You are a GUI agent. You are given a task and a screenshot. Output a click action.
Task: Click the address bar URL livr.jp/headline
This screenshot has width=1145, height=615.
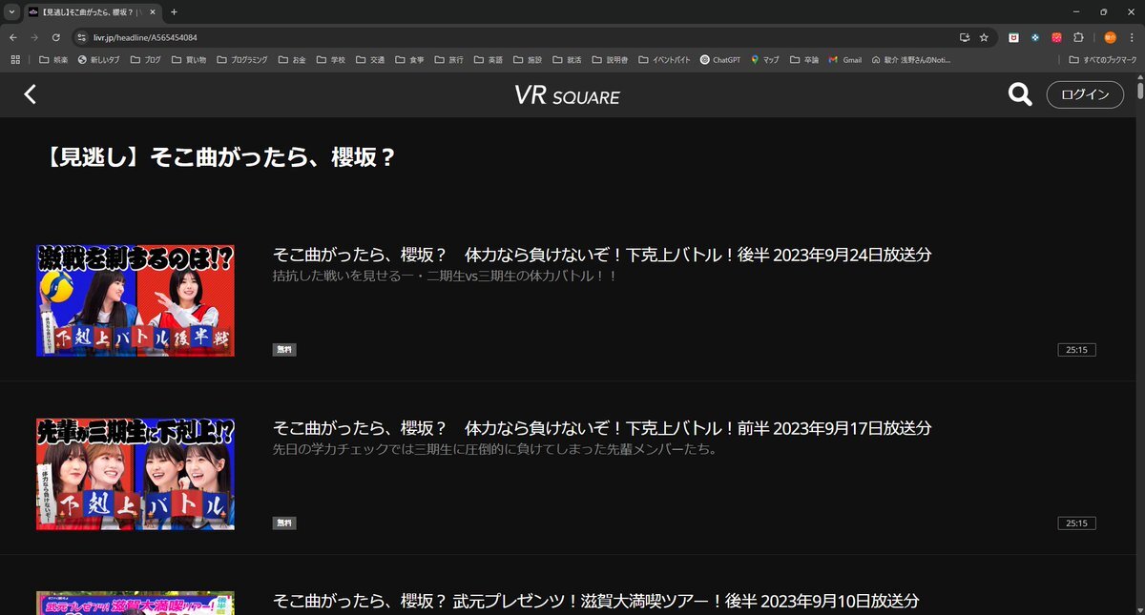tap(145, 37)
